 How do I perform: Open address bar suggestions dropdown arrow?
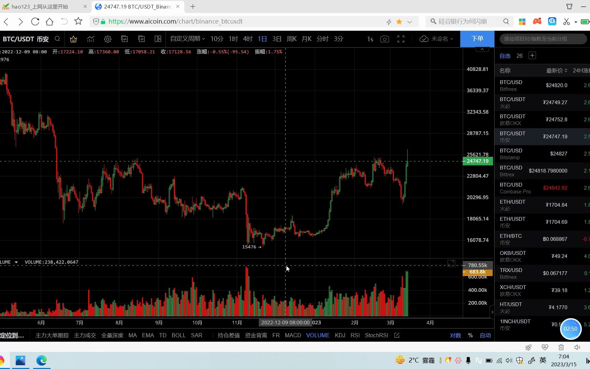409,22
